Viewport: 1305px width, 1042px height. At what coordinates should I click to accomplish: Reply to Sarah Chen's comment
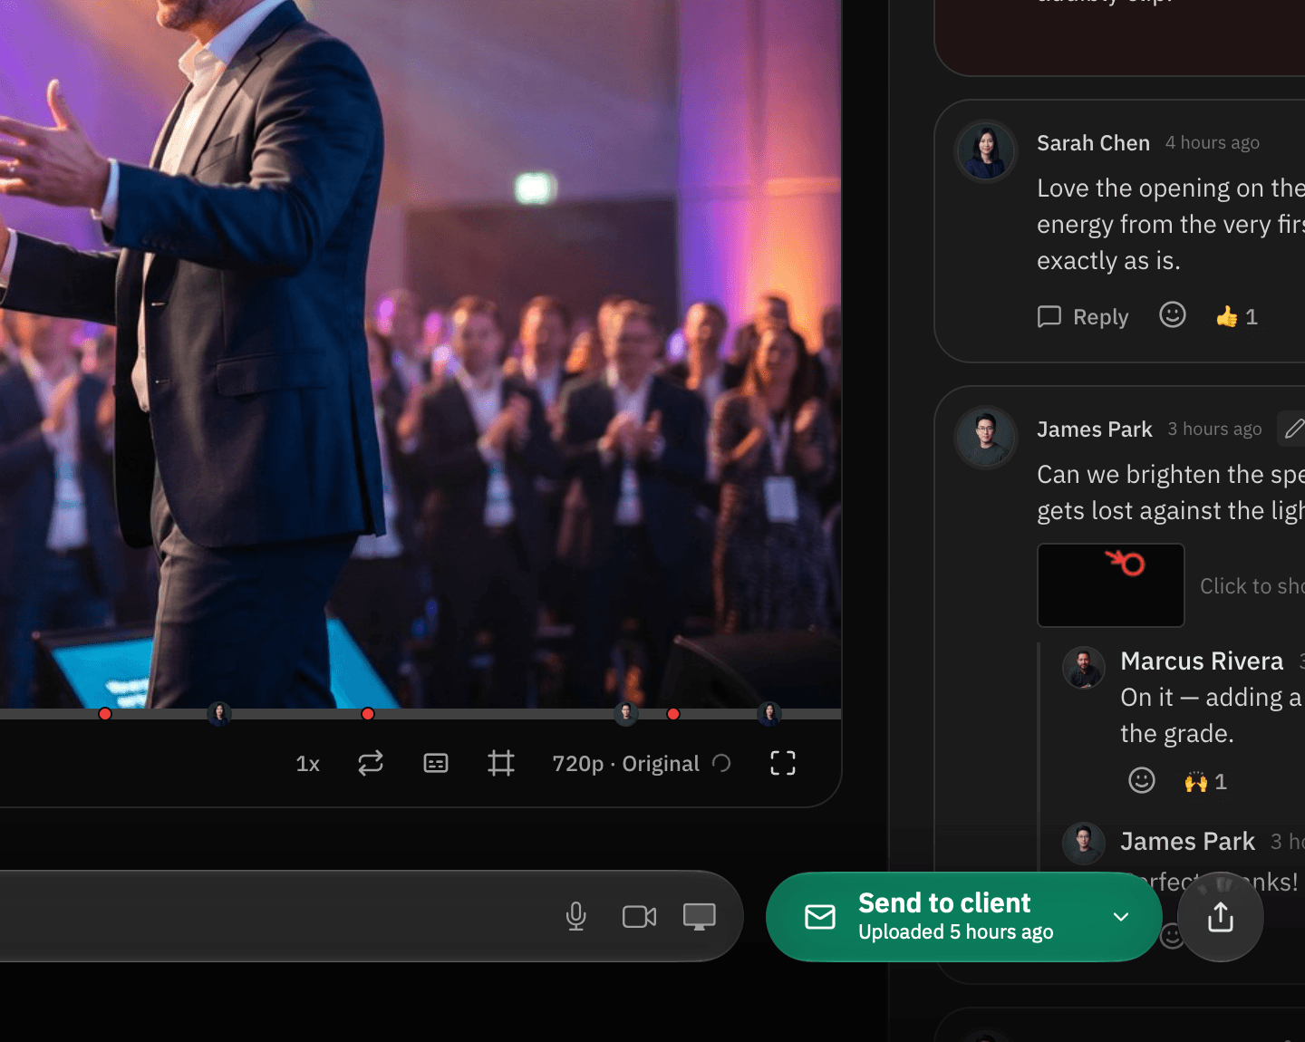[x=1083, y=317]
